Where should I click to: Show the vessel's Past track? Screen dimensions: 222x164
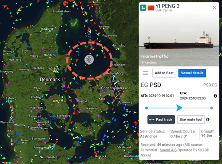click(x=161, y=119)
